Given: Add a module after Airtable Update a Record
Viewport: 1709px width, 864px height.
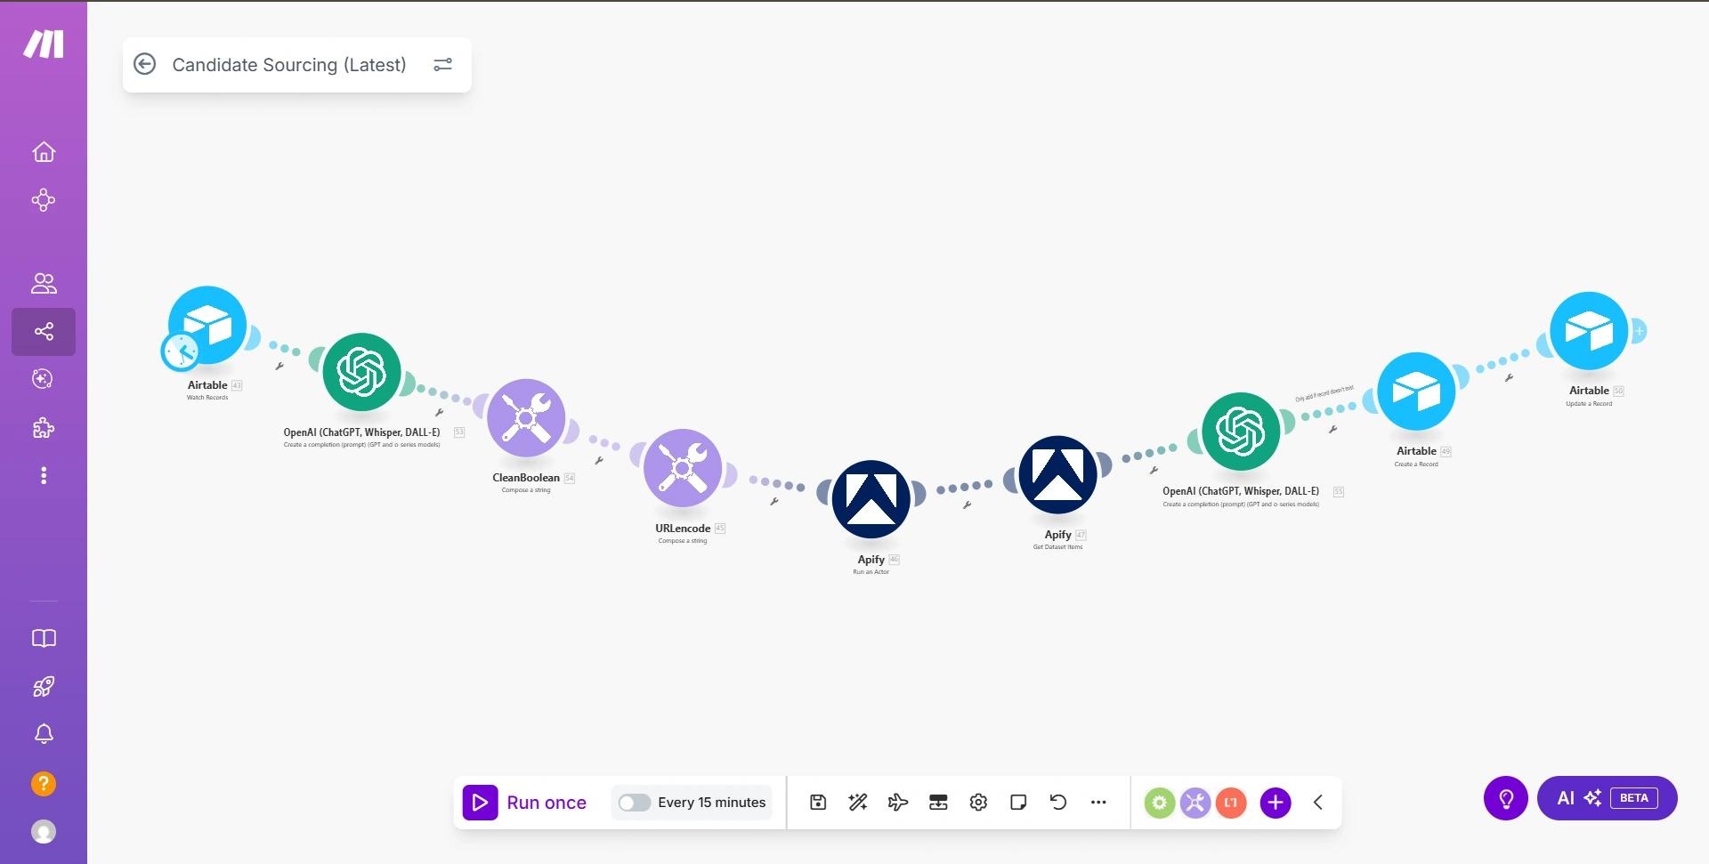Looking at the screenshot, I should [x=1639, y=331].
